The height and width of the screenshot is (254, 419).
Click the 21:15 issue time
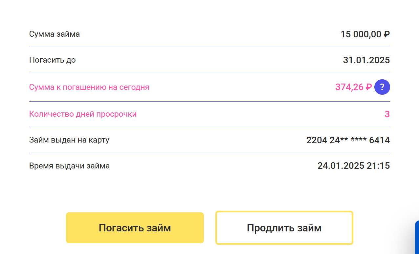378,166
